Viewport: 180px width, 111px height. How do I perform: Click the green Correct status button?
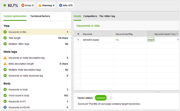tap(101, 98)
